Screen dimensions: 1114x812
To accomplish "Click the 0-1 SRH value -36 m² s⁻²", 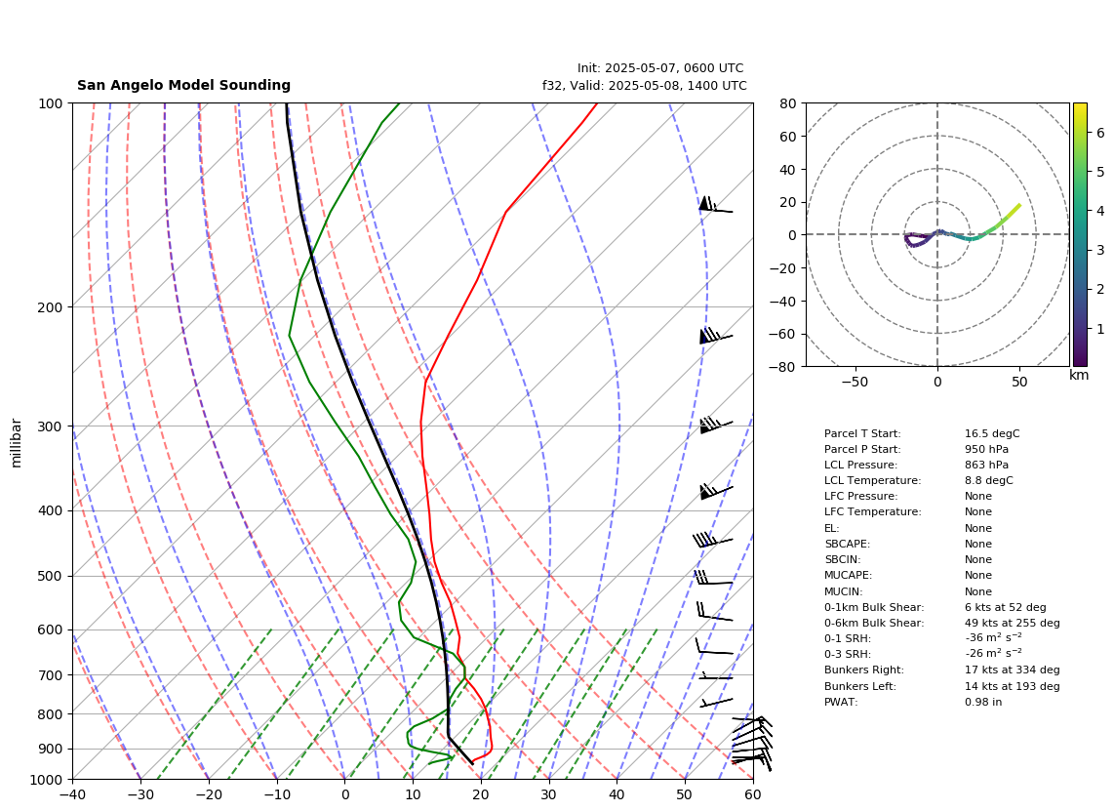I will pyautogui.click(x=993, y=638).
